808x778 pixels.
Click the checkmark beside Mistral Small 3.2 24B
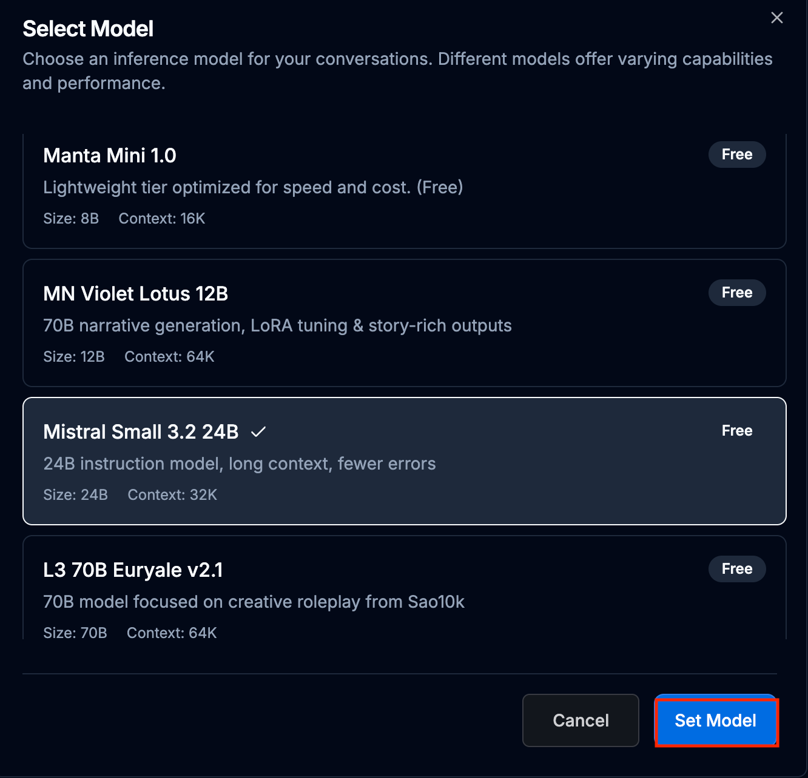click(x=258, y=432)
